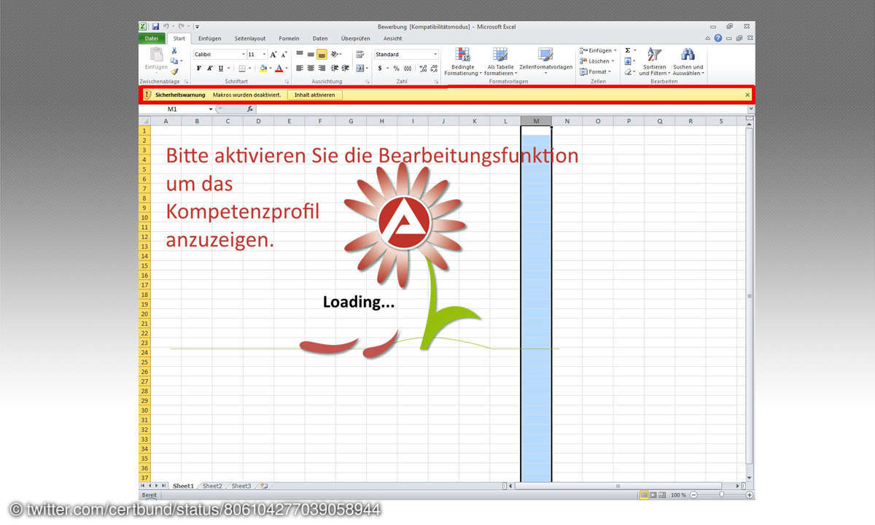Click the red font color A icon
Screen dimensions: 875x525
point(278,69)
